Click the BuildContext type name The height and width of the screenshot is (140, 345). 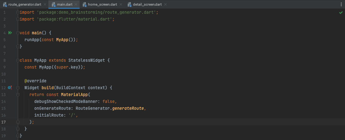[71, 88]
